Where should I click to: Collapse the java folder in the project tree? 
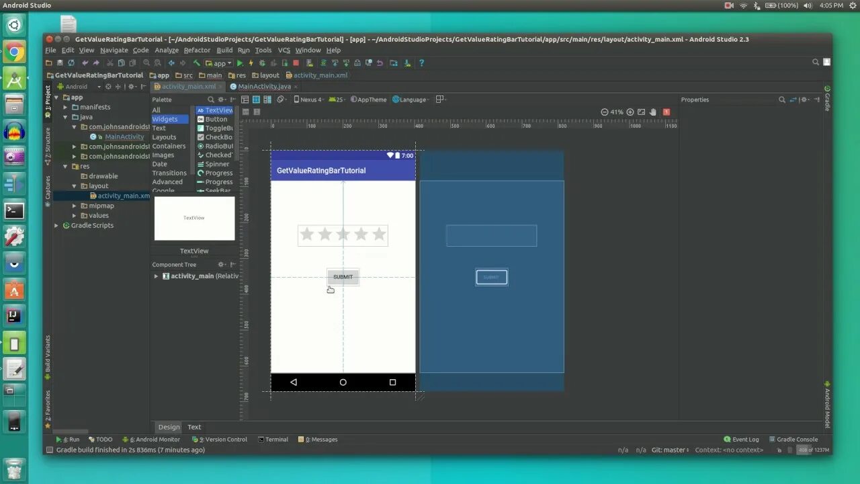[x=66, y=117]
